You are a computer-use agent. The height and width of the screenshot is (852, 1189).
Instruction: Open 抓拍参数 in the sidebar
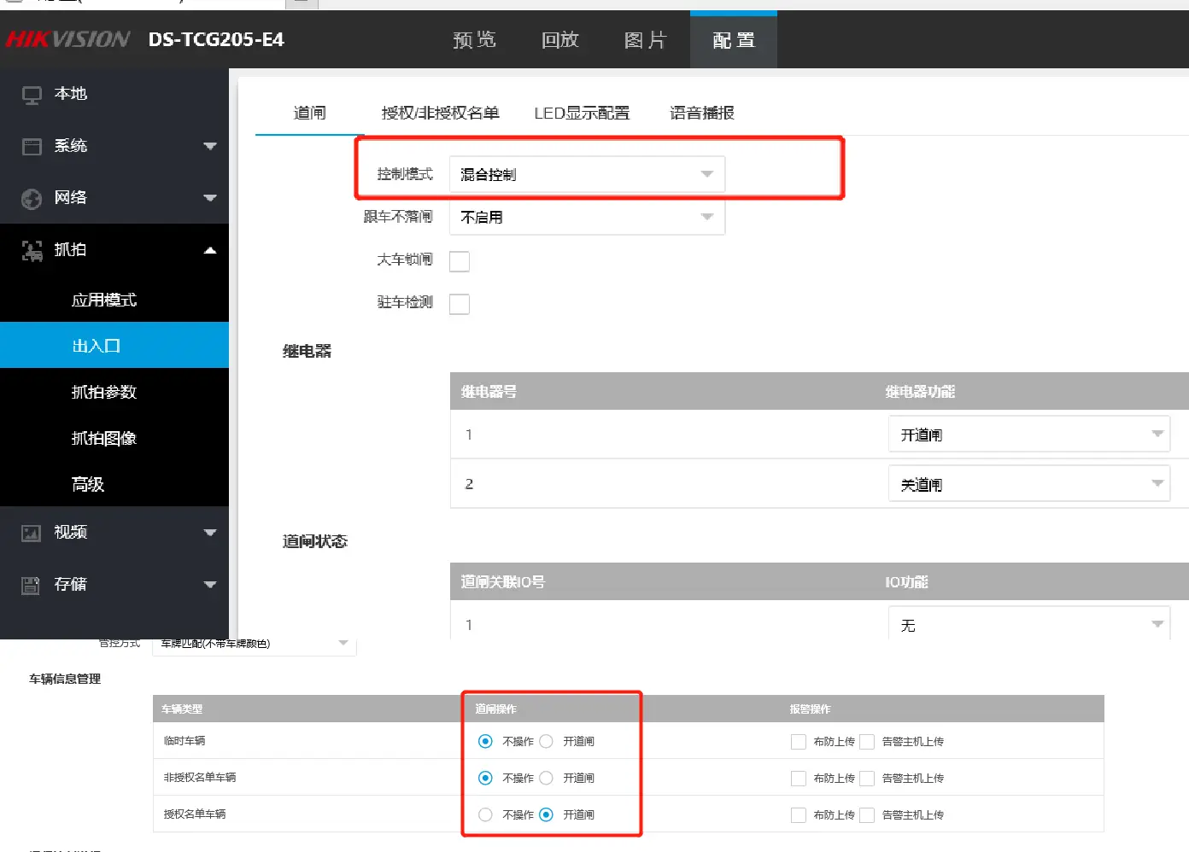104,392
